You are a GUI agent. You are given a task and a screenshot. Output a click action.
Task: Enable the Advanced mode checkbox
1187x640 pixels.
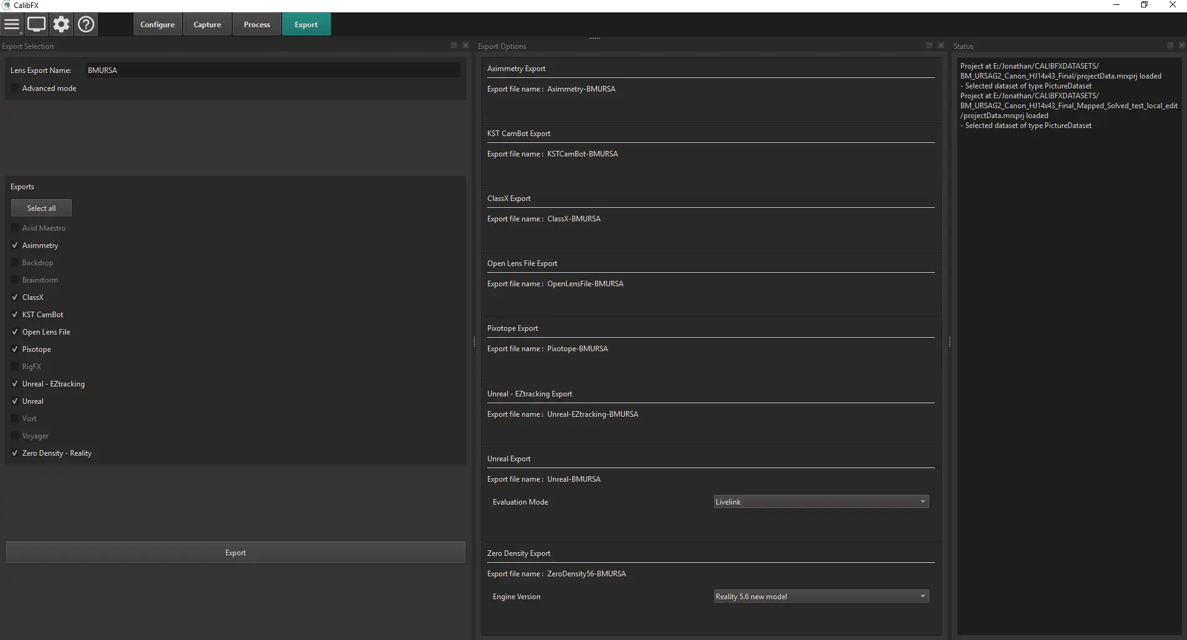(15, 88)
